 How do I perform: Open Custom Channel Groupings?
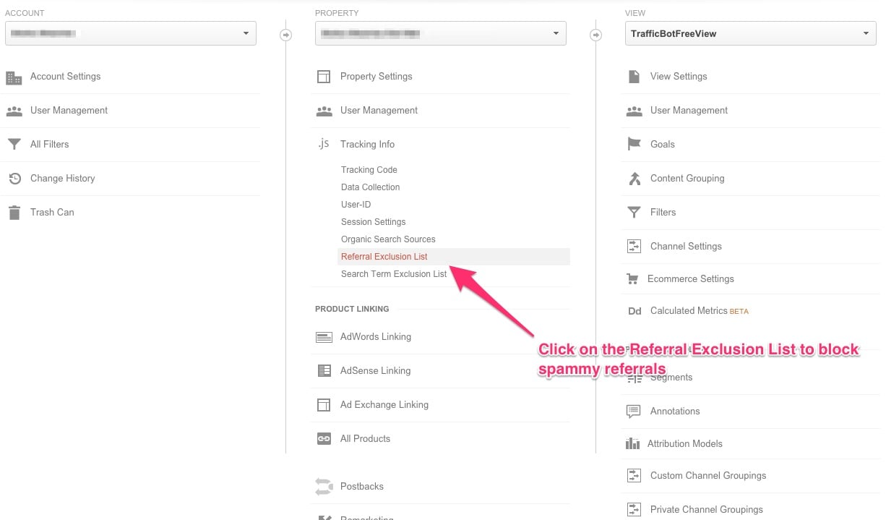click(x=707, y=476)
